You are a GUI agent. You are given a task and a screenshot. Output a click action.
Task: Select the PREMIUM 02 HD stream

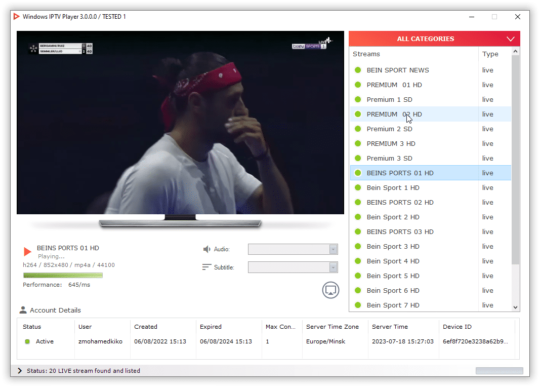pyautogui.click(x=431, y=114)
